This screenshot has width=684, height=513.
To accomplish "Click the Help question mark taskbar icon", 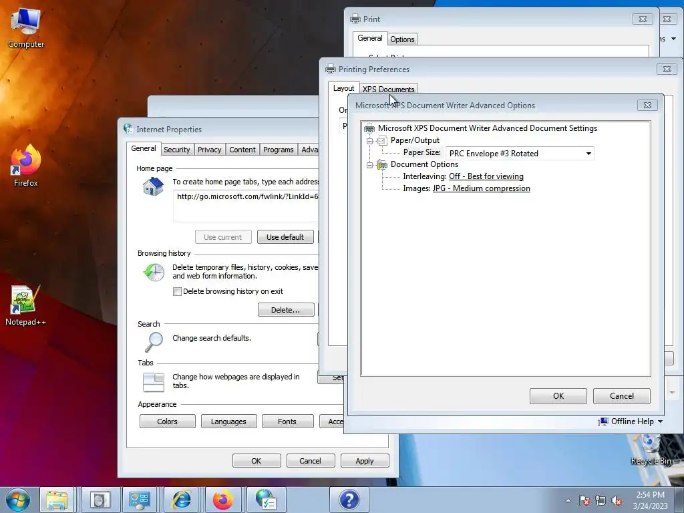I will point(349,500).
